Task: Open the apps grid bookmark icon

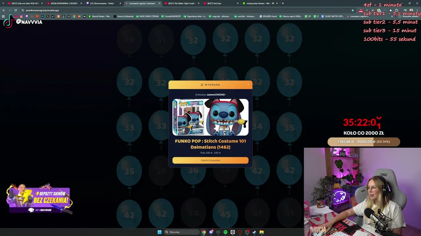Action: tap(3, 16)
